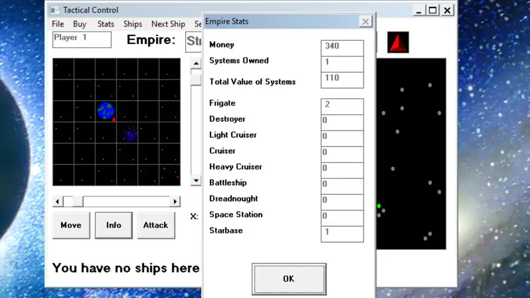Click the Money value field
Screen dimensions: 530x298
pos(343,47)
